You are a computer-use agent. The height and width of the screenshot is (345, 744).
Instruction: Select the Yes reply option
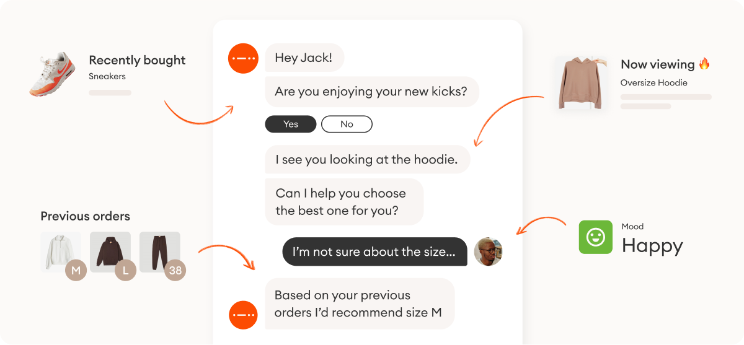click(291, 124)
